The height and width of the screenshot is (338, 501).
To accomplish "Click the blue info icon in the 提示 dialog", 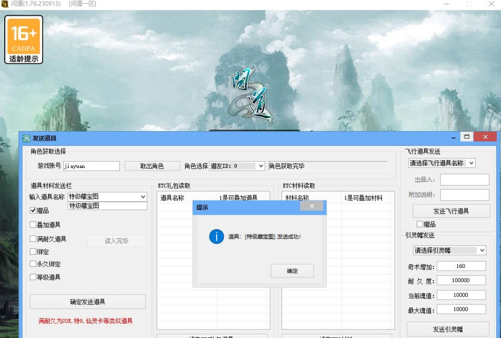I will pos(216,236).
